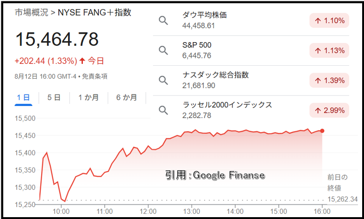The image size is (364, 219).
Task: Click the magnifier beside ラッセル2000インデックス
Action: (163, 110)
